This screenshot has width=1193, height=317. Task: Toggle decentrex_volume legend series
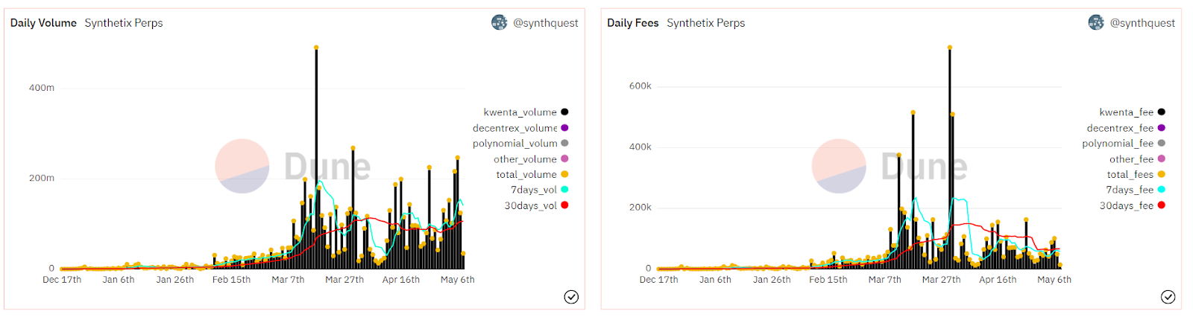tap(520, 128)
